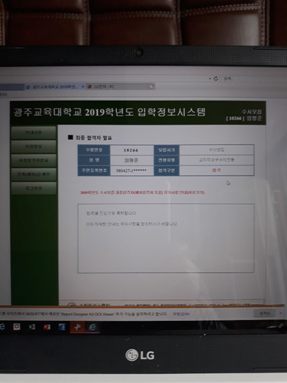
Task: Click the browser refresh icon
Action: pos(216,78)
